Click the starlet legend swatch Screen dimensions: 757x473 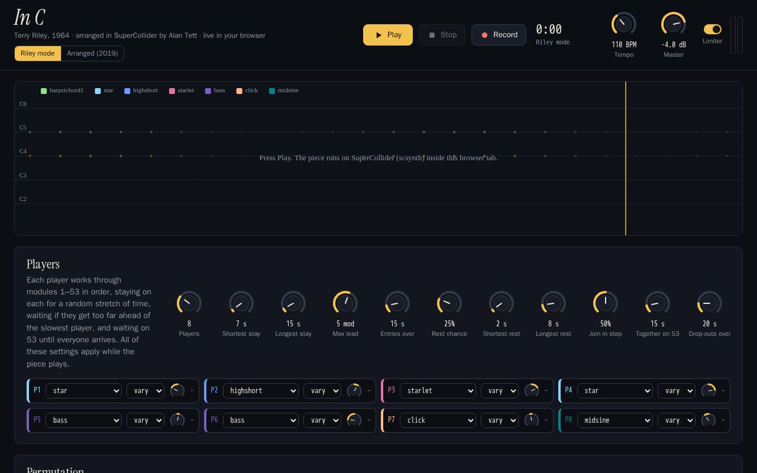[172, 91]
